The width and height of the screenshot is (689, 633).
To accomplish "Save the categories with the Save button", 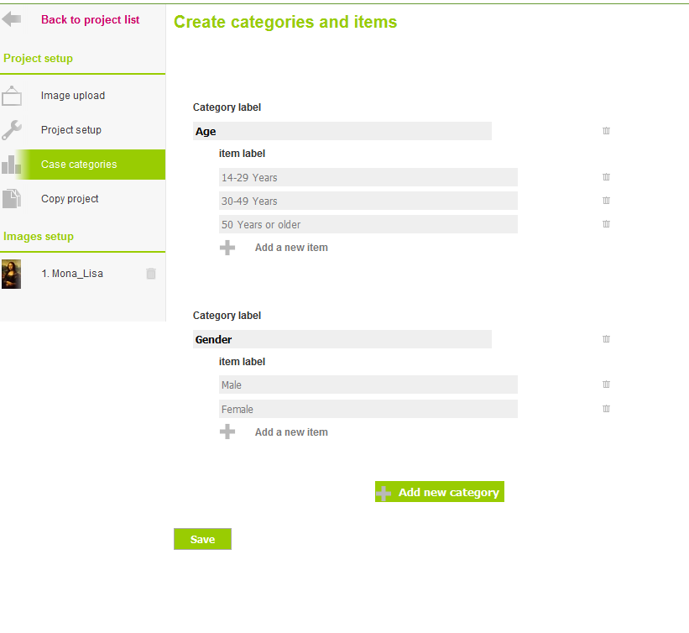I will click(x=202, y=539).
